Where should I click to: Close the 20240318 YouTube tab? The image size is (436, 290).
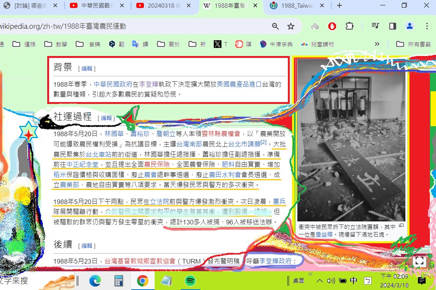(x=188, y=5)
